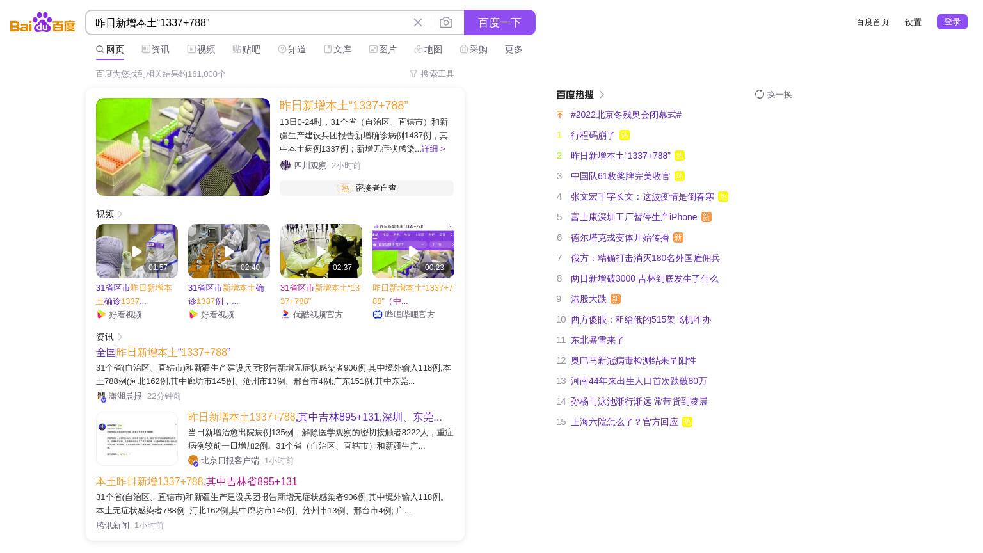Open hot search 张文宏千字长文
The image size is (983, 553).
(x=643, y=196)
